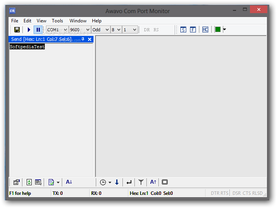Expand arrow next to checkmark document icon
Viewport: 277px width, 208px height.
click(x=58, y=182)
